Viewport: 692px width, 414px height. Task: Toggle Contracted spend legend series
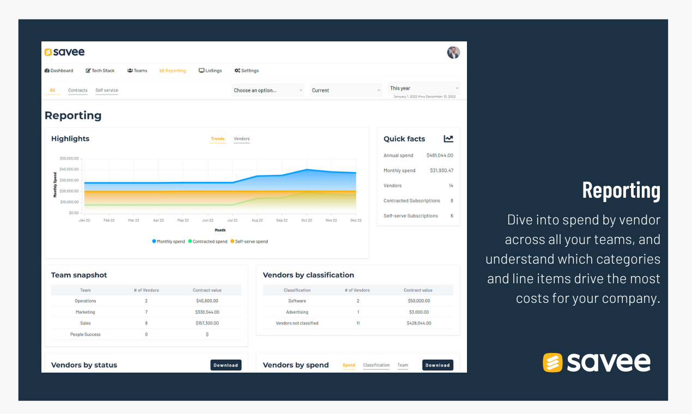coord(208,241)
